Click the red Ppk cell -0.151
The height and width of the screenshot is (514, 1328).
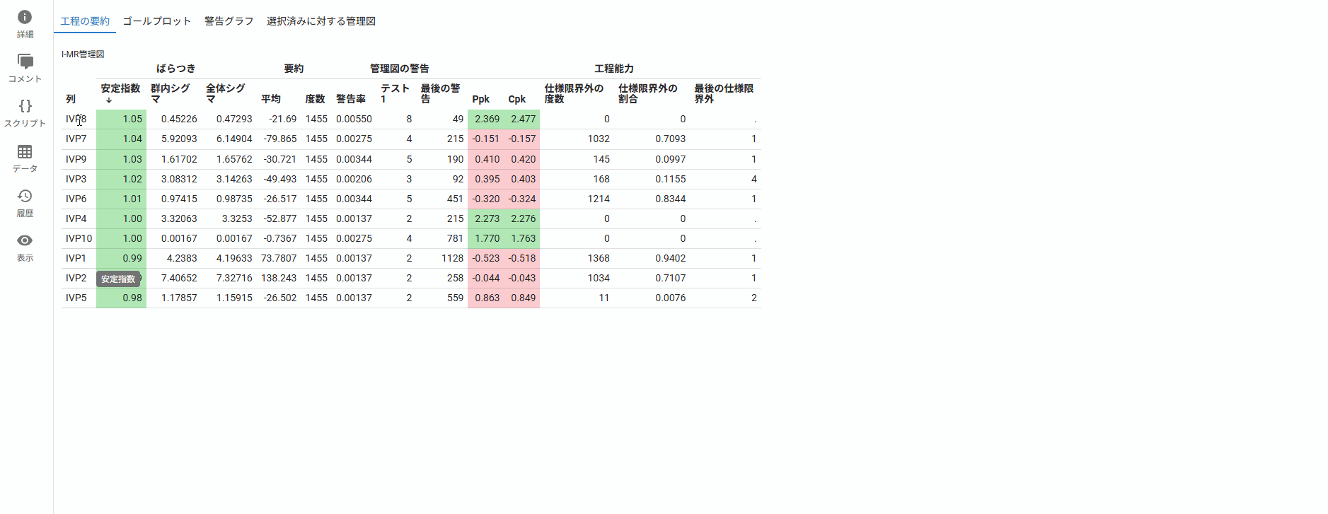pyautogui.click(x=486, y=139)
